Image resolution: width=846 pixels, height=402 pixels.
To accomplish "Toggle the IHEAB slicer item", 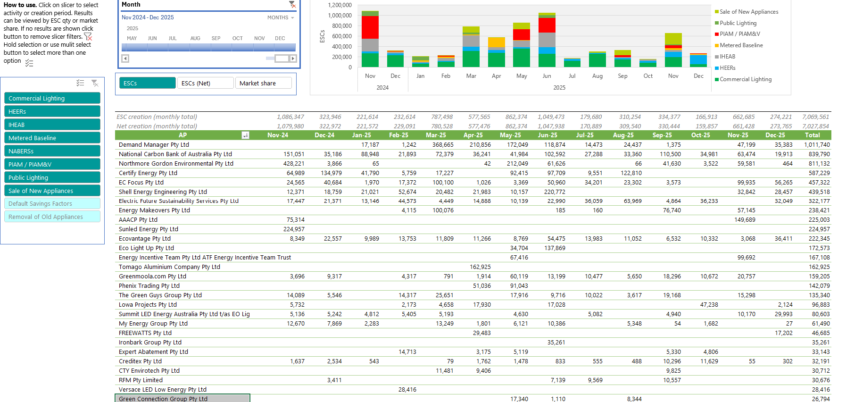I will coord(52,125).
